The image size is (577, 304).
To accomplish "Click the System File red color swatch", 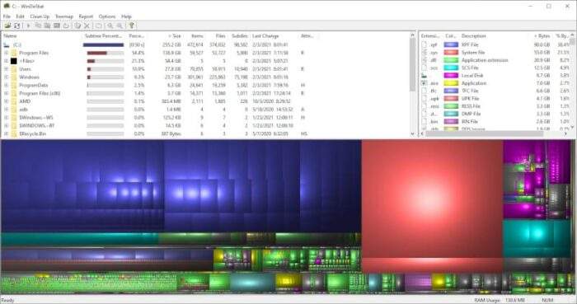I will [451, 53].
